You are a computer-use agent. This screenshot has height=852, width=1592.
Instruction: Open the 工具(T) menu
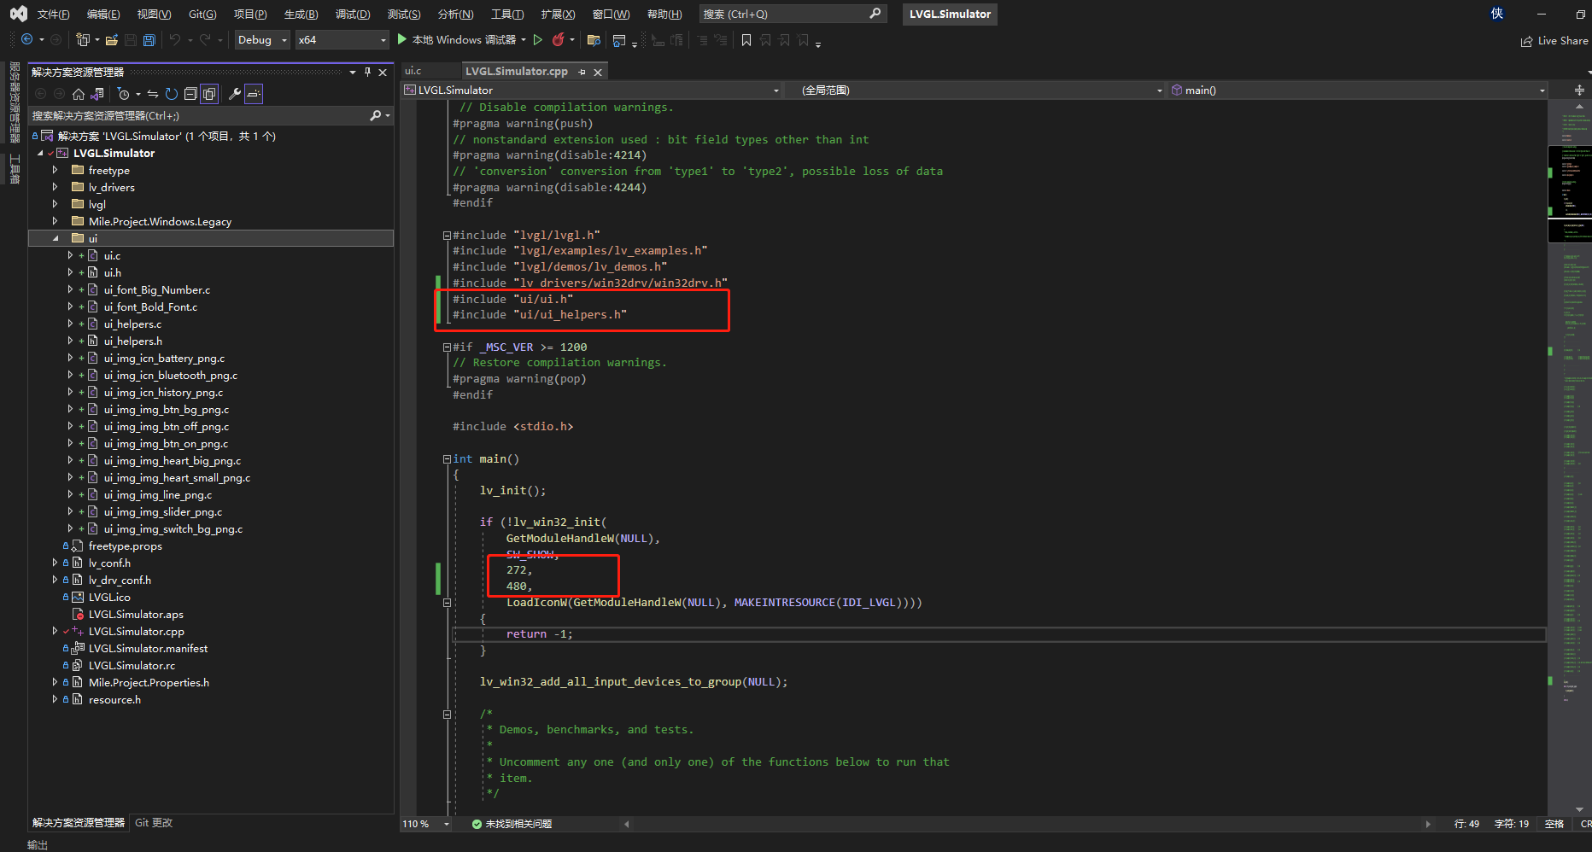(x=507, y=14)
